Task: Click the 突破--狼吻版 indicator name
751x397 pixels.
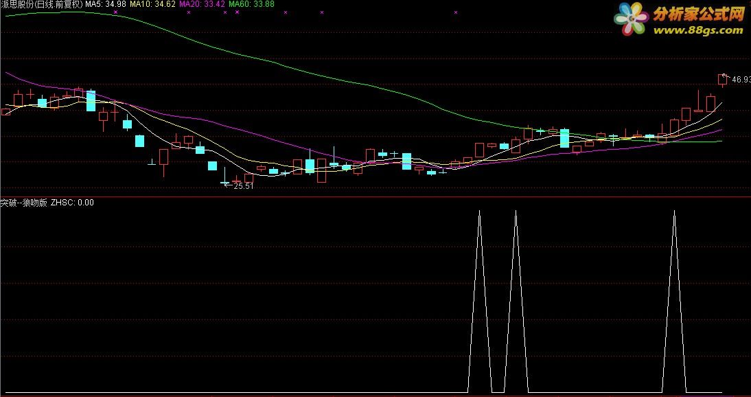Action: [x=24, y=203]
